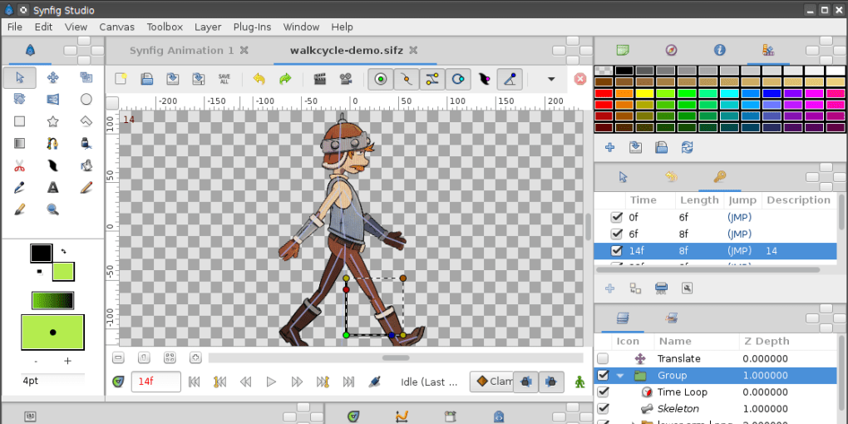The image size is (848, 424).
Task: Open the Clamped interpolation dropdown
Action: (x=491, y=382)
